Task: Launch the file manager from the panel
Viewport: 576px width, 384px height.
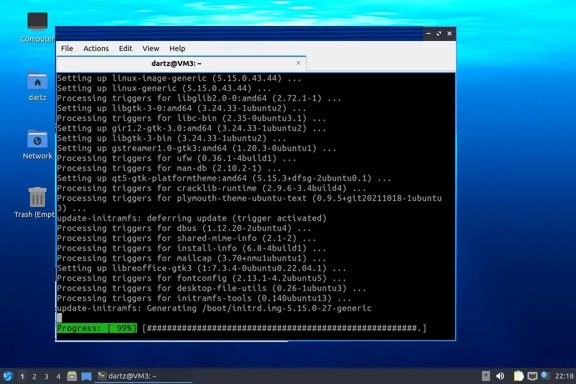Action: tap(72, 376)
